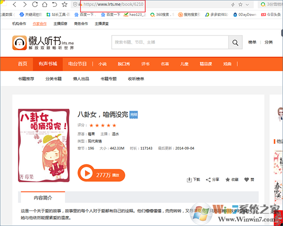Click the browser forward arrow
This screenshot has width=283, height=226.
(25, 5)
